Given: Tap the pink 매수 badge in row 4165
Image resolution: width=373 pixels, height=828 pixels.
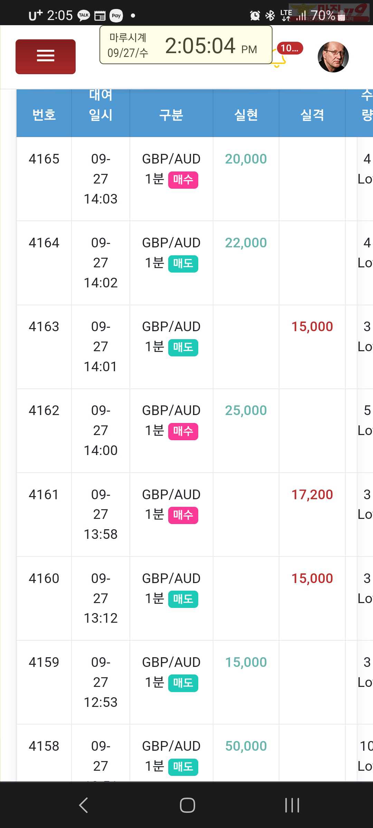Looking at the screenshot, I should 183,180.
